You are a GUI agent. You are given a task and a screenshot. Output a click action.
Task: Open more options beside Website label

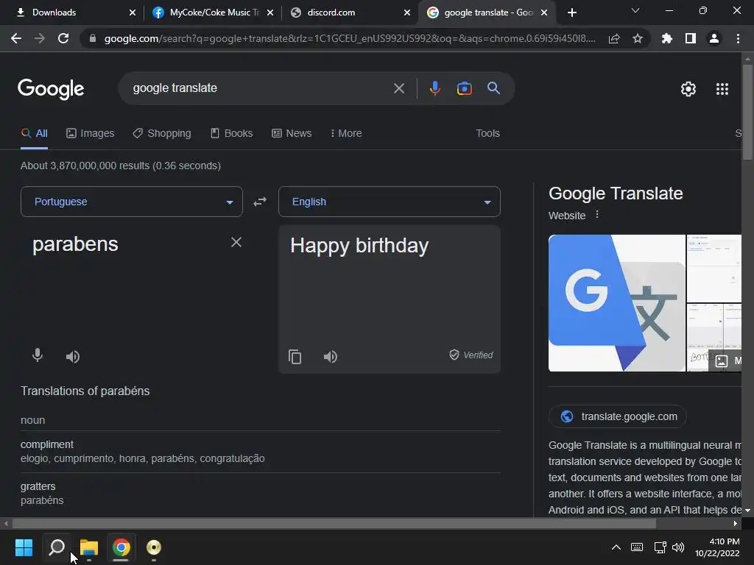[597, 214]
